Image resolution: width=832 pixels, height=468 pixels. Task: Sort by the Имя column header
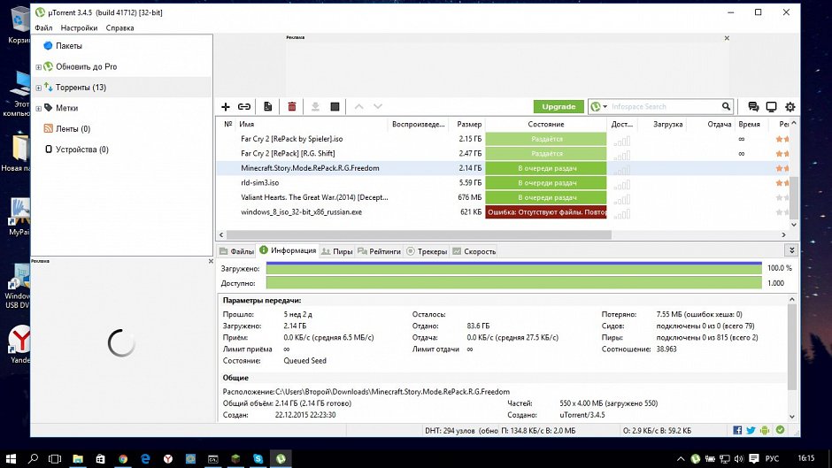point(312,124)
